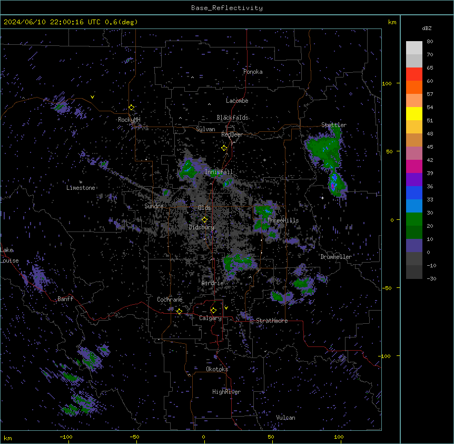Click the Banff label

coord(65,299)
